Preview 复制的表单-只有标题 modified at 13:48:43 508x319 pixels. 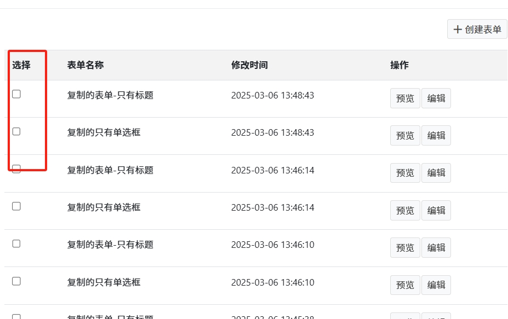(x=405, y=98)
